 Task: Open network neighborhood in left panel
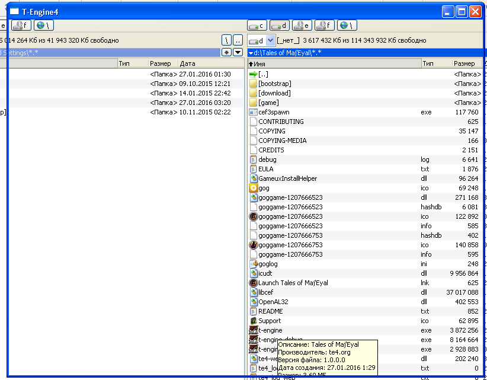[43, 25]
